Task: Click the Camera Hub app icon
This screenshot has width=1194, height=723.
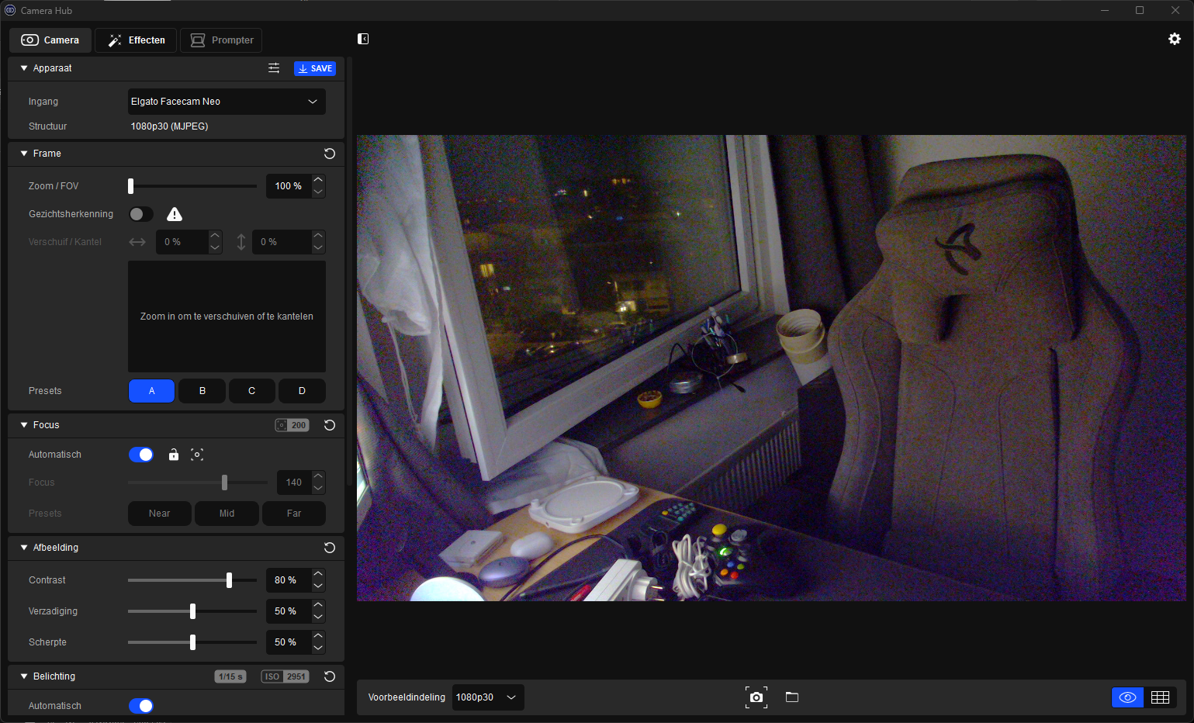Action: click(x=10, y=10)
